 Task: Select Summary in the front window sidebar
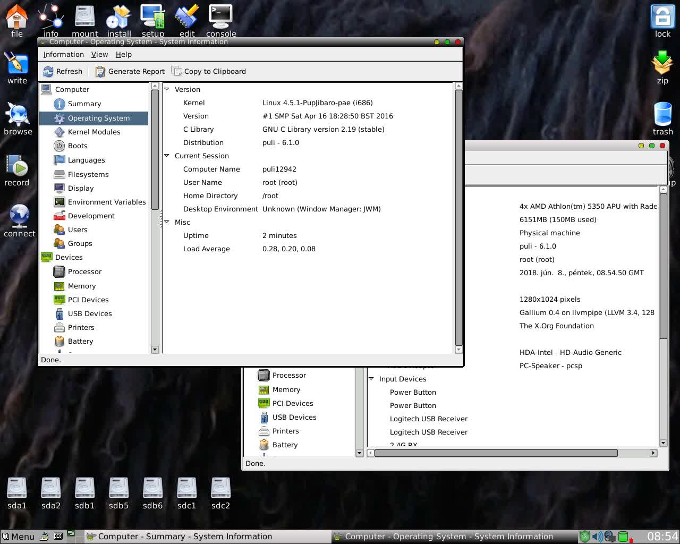[x=84, y=104]
